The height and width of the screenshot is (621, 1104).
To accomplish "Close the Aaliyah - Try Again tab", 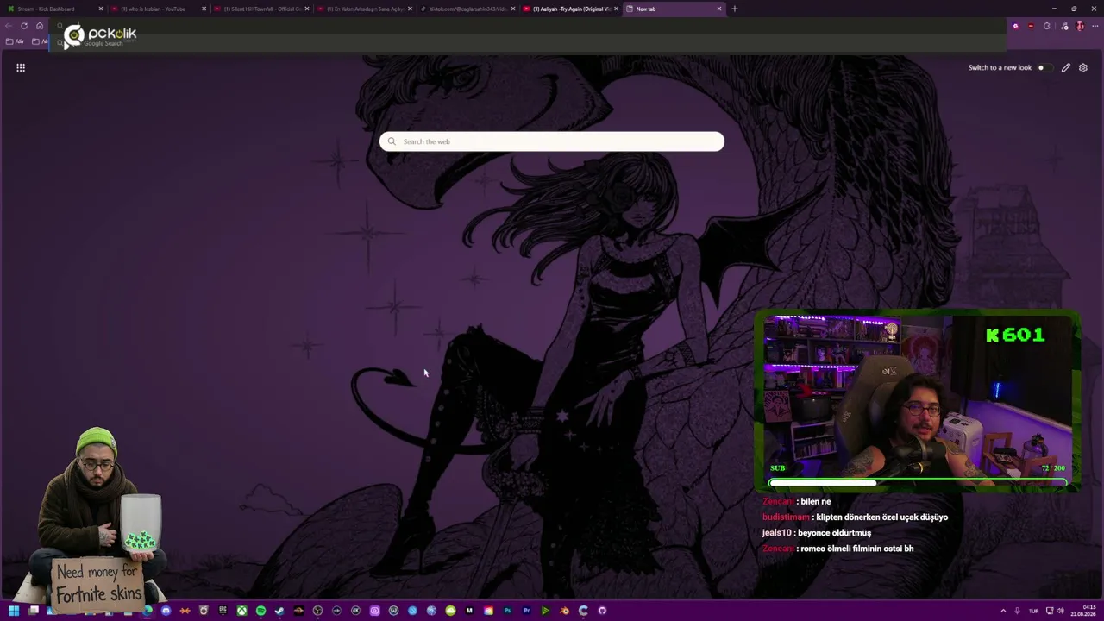I will pos(616,9).
